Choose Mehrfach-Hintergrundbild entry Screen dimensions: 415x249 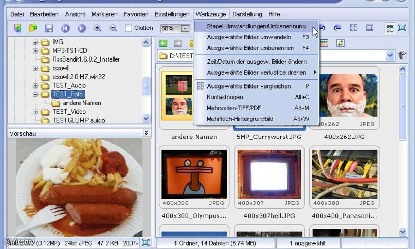click(256, 119)
